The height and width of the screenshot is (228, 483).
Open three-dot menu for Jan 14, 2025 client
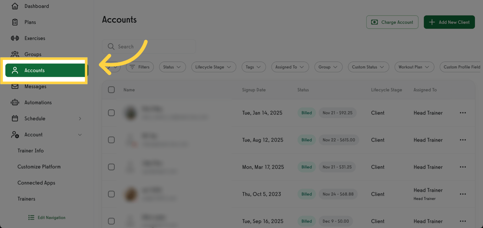point(462,113)
